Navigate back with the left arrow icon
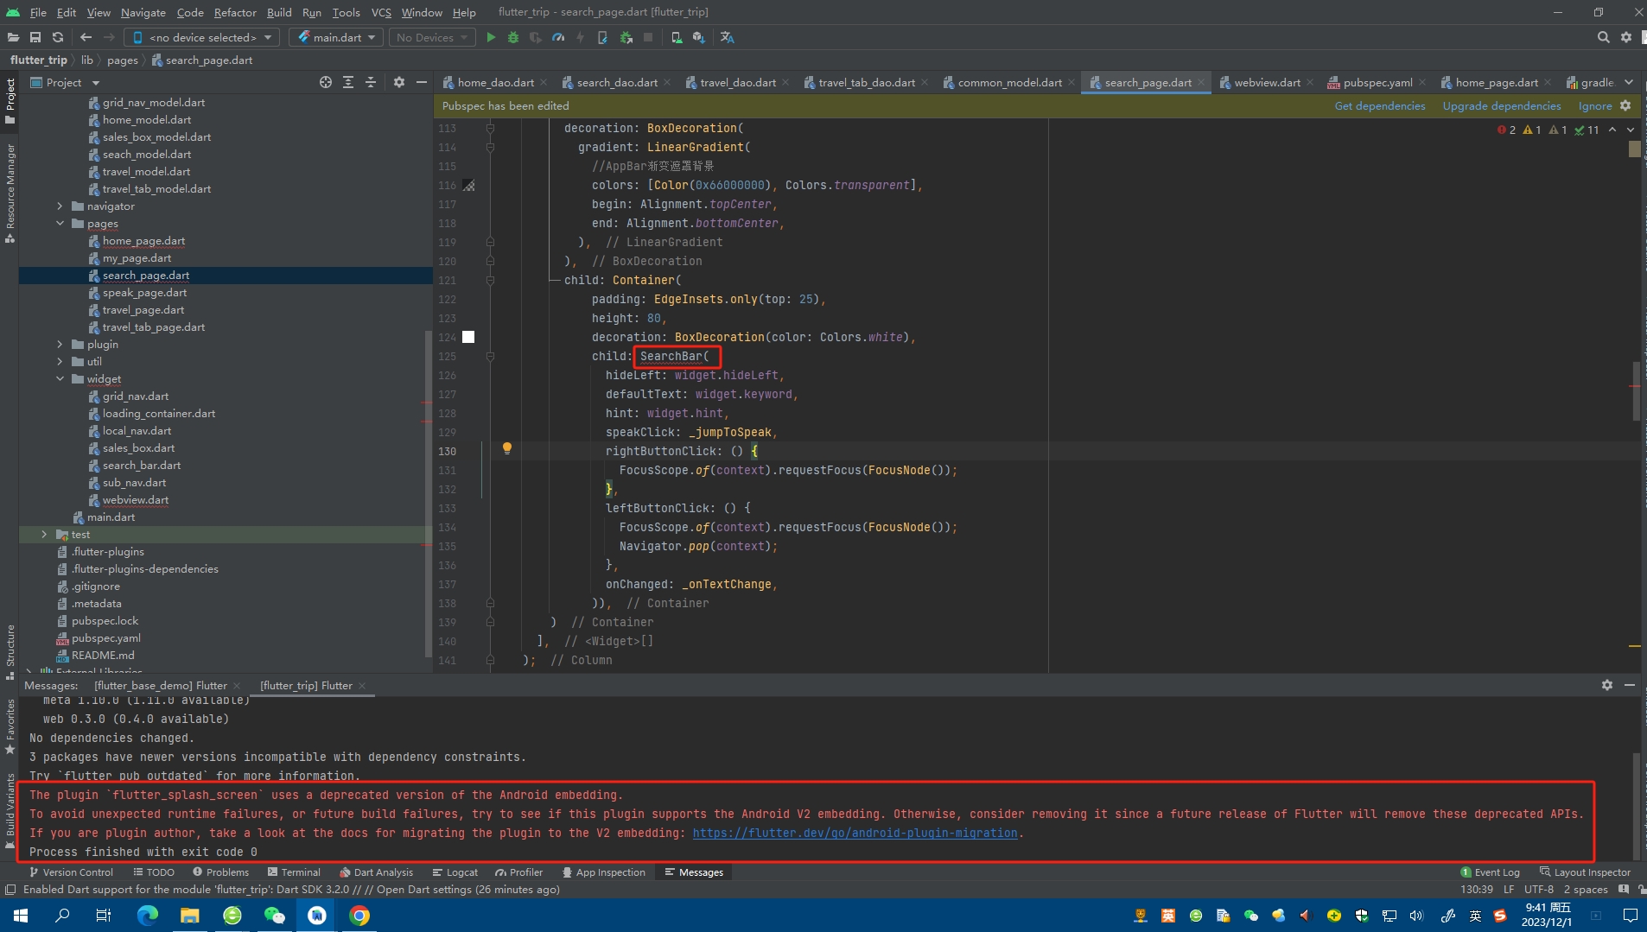The image size is (1647, 932). click(x=86, y=37)
